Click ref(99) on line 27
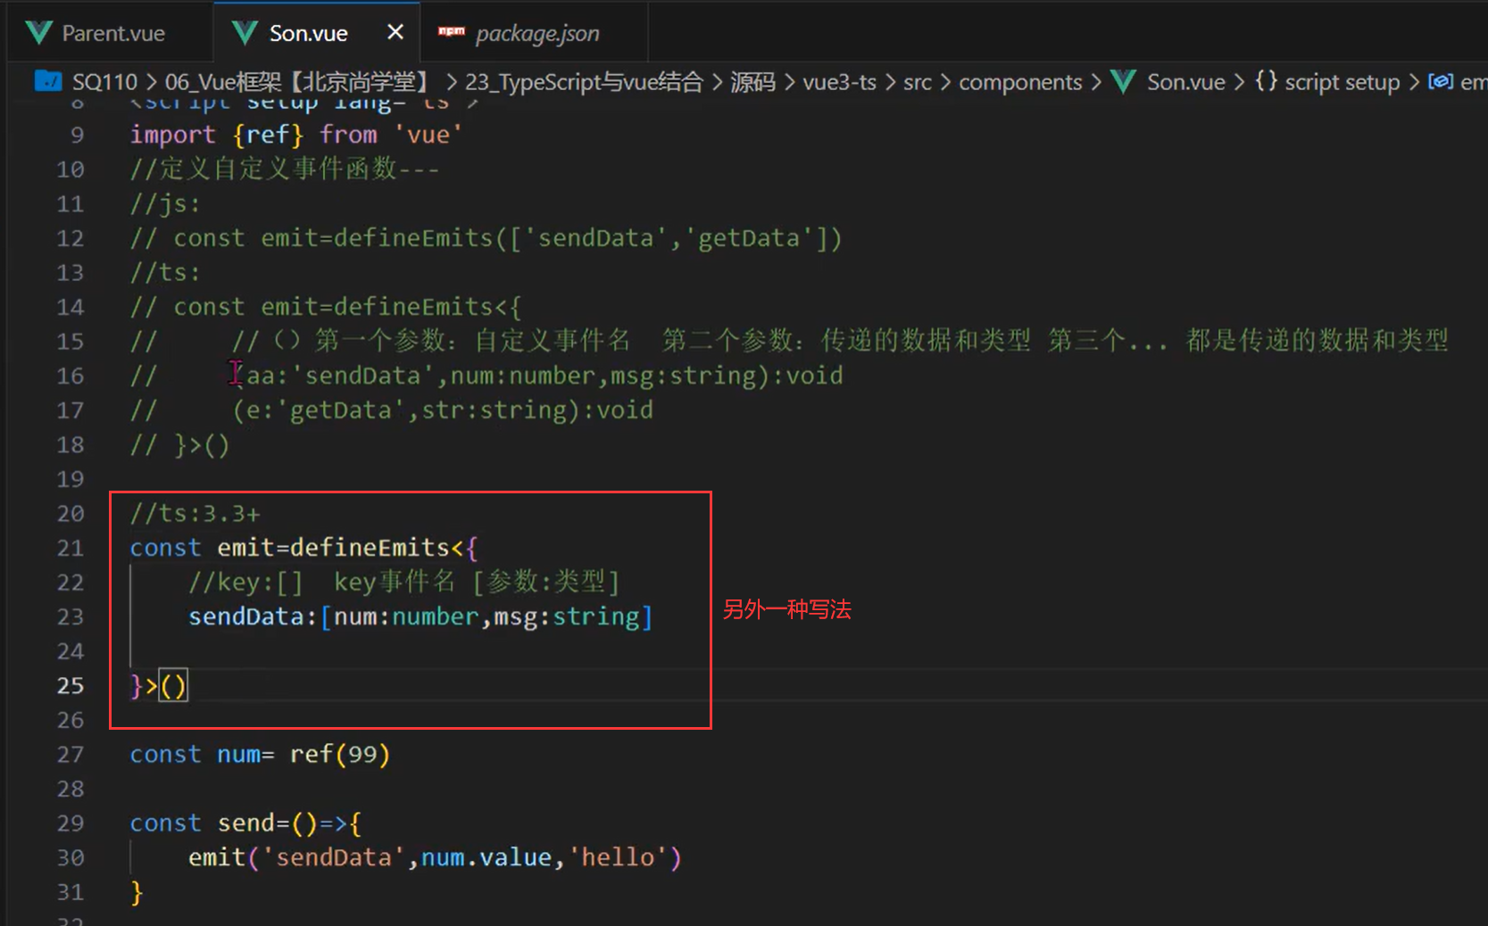Image resolution: width=1488 pixels, height=926 pixels. tap(340, 755)
